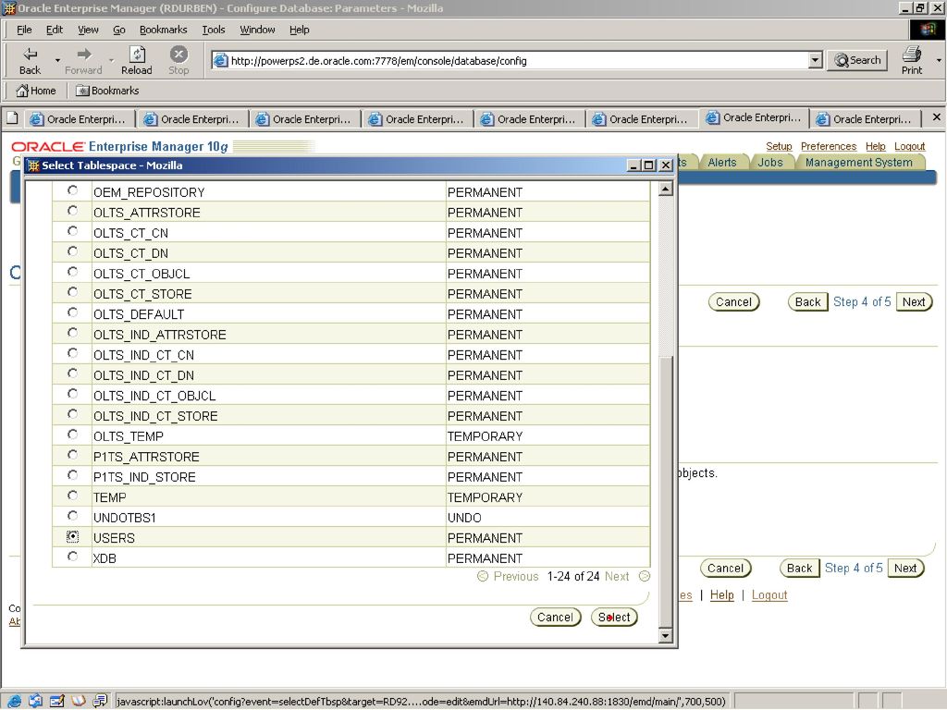Open the Preferences link
This screenshot has width=947, height=710.
828,146
